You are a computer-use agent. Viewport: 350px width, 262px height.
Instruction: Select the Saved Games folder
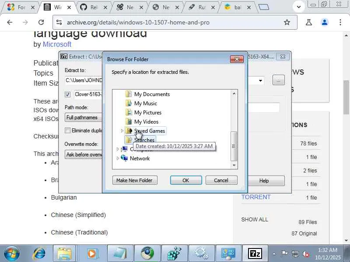pos(150,131)
